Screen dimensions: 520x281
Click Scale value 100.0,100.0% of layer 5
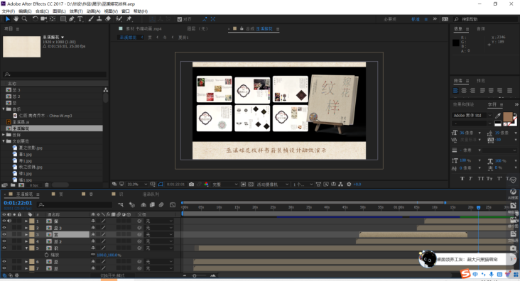[109, 255]
